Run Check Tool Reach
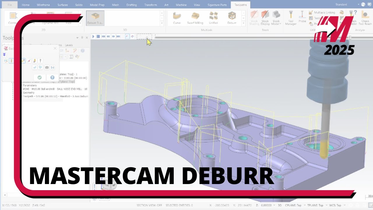 (x=365, y=18)
